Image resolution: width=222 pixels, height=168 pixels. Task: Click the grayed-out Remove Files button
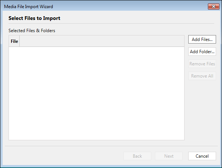click(202, 64)
